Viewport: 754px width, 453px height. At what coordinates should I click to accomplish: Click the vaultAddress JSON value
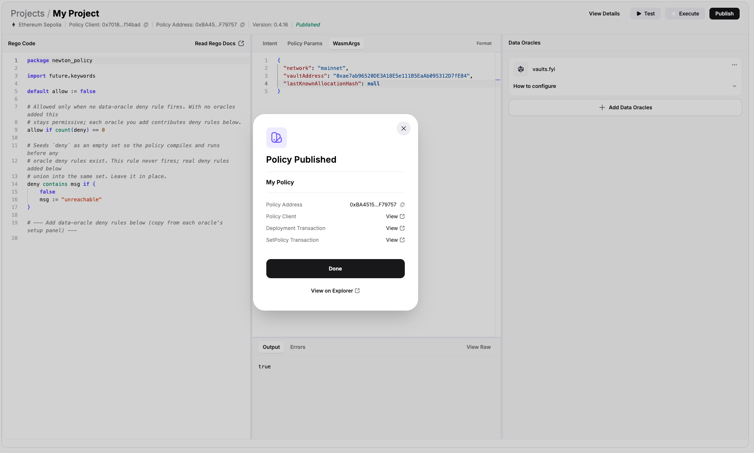tap(401, 76)
